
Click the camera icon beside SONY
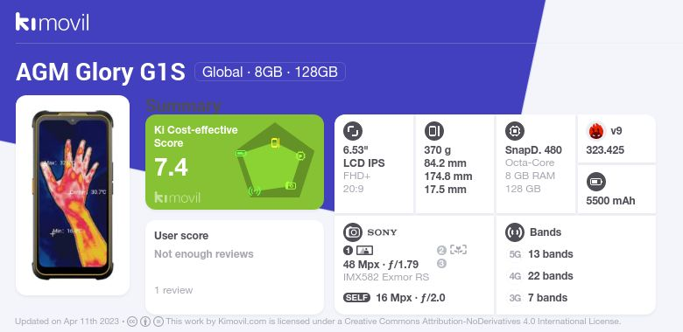tap(353, 232)
